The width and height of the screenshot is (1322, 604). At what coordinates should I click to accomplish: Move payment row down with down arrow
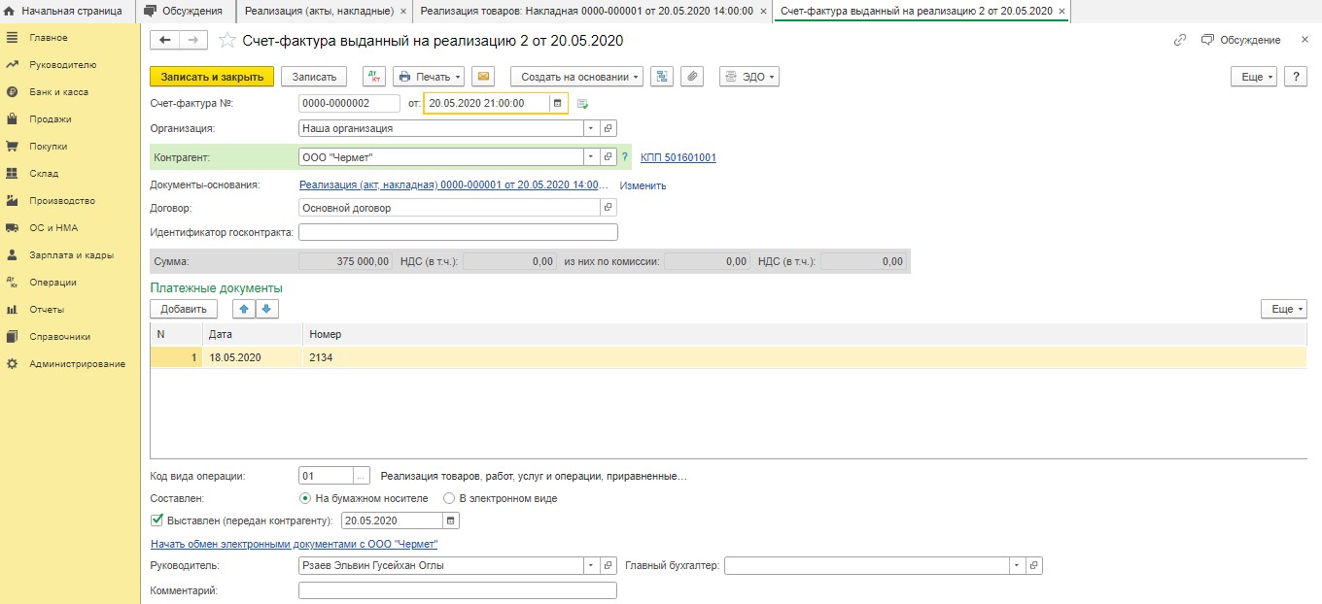tap(266, 309)
